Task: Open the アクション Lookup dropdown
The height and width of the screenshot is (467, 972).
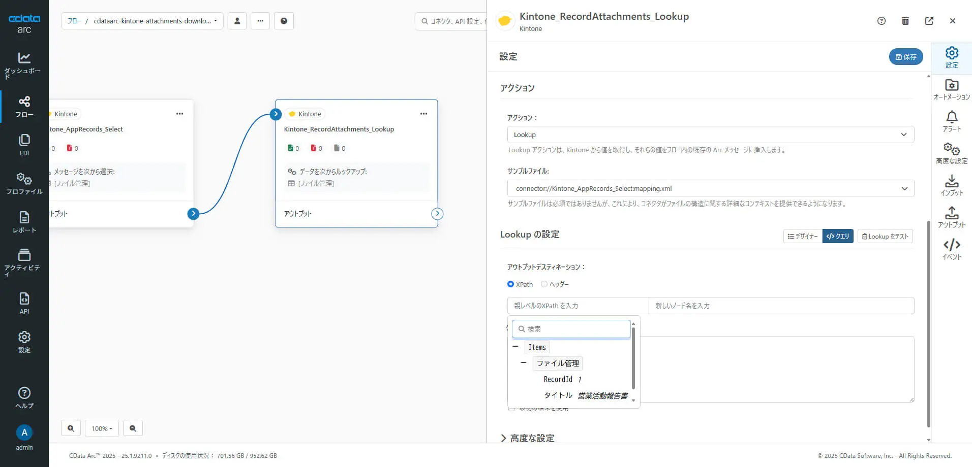Action: point(710,135)
